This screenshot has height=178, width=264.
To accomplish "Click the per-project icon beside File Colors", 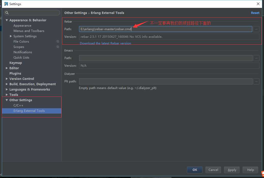I will [58, 42].
